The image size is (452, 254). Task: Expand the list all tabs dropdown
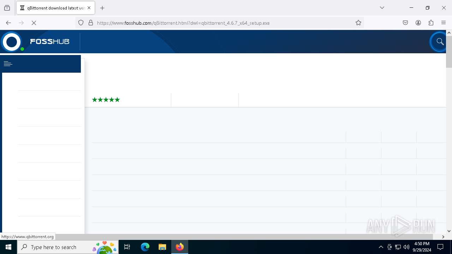pos(382,8)
